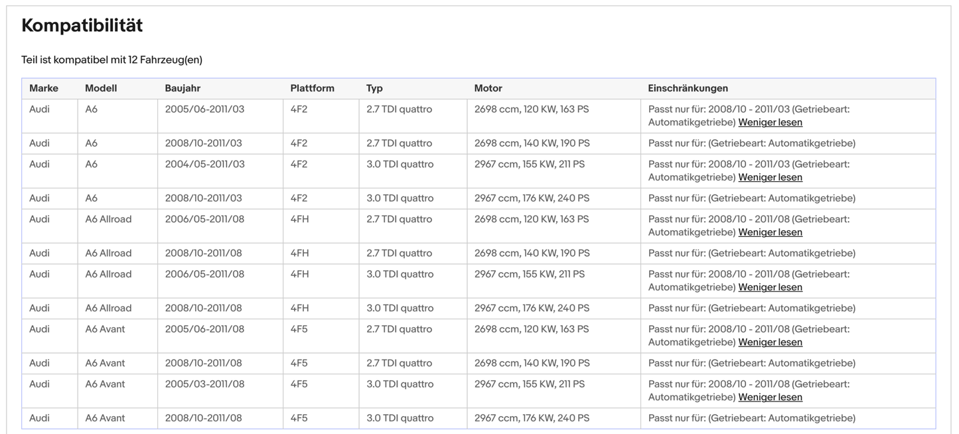Screen dimensions: 959x434
Task: Click the Marke column header
Action: [x=44, y=88]
